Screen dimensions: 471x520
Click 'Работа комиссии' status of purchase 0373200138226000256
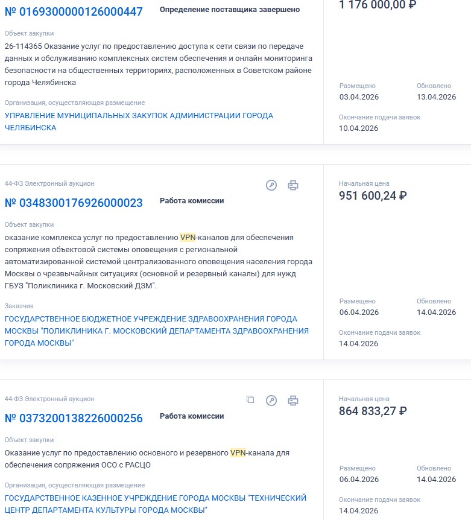[192, 416]
